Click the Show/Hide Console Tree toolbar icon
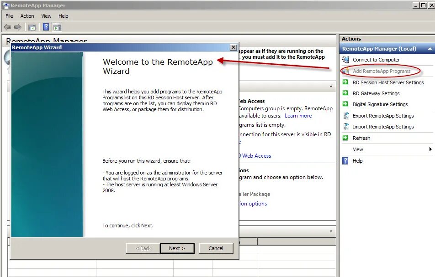The height and width of the screenshot is (277, 435). [x=32, y=27]
